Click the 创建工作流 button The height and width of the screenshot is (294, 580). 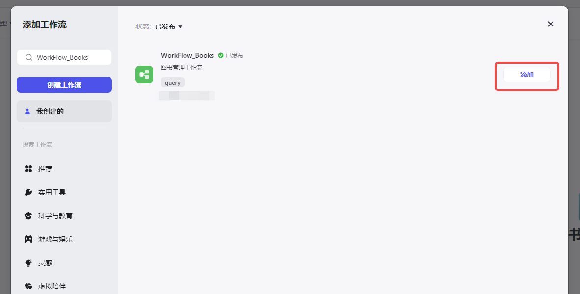[x=64, y=85]
